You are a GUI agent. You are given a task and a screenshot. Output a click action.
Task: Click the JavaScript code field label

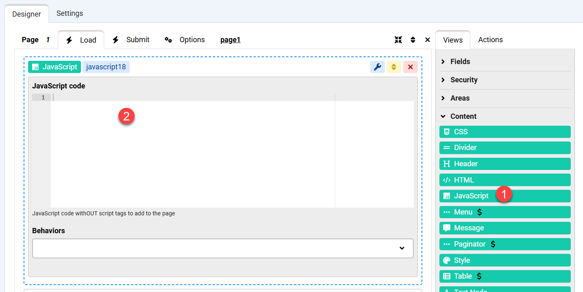(59, 86)
